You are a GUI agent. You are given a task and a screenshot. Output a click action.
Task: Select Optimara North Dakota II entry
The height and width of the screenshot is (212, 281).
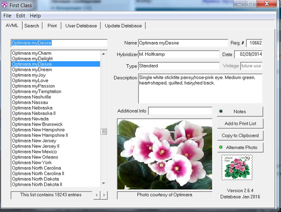[x=56, y=184]
